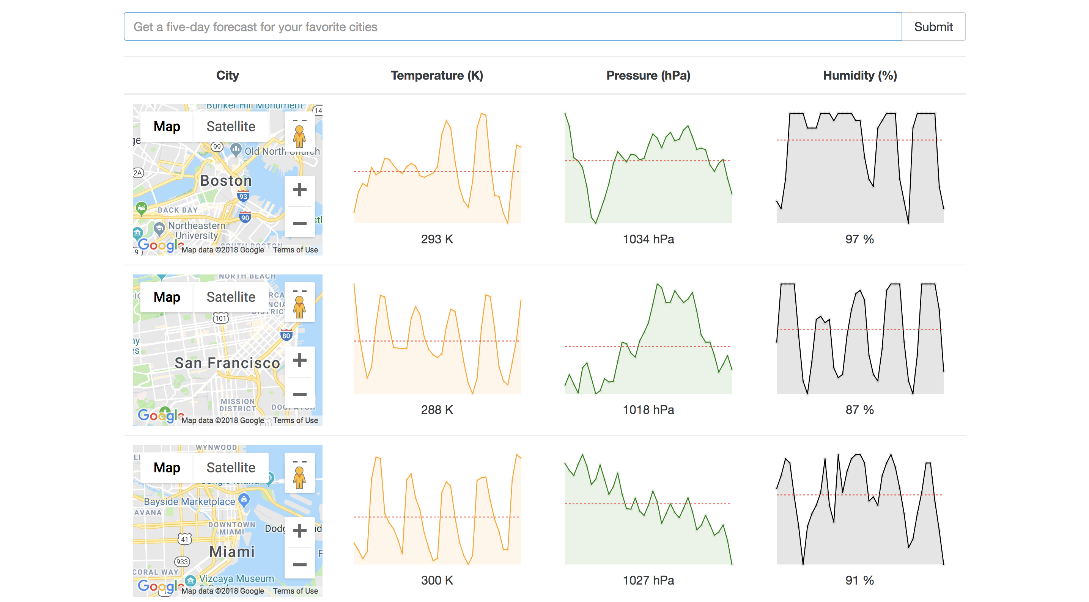The width and height of the screenshot is (1089, 602).
Task: Click the City column header
Action: [x=227, y=75]
